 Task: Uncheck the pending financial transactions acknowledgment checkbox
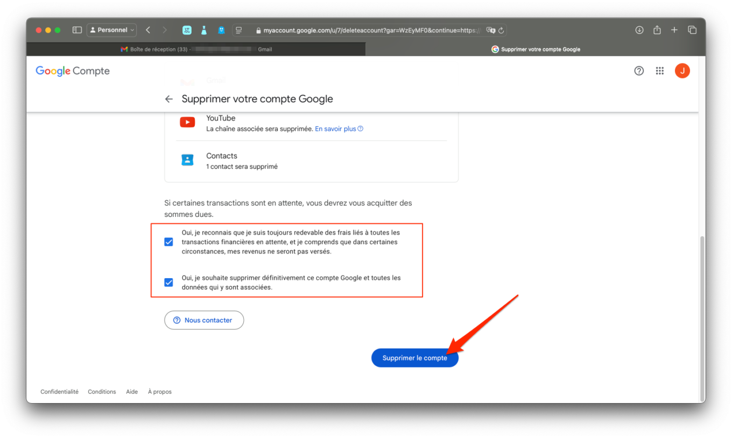[168, 242]
